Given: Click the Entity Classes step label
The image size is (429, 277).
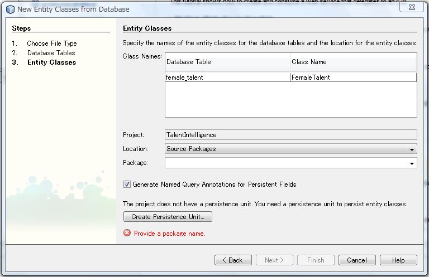Looking at the screenshot, I should pyautogui.click(x=52, y=62).
